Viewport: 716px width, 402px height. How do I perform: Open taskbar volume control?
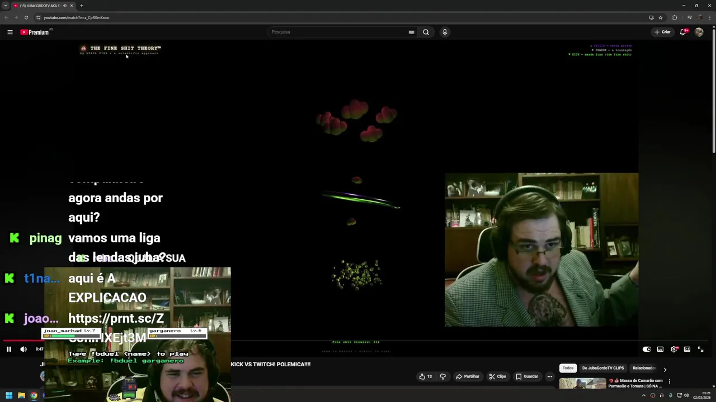coord(686,396)
